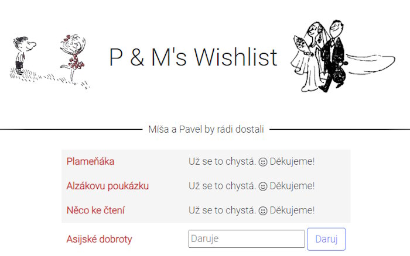410x256 pixels.
Task: Open the Něco ke čtení link
Action: pos(95,210)
